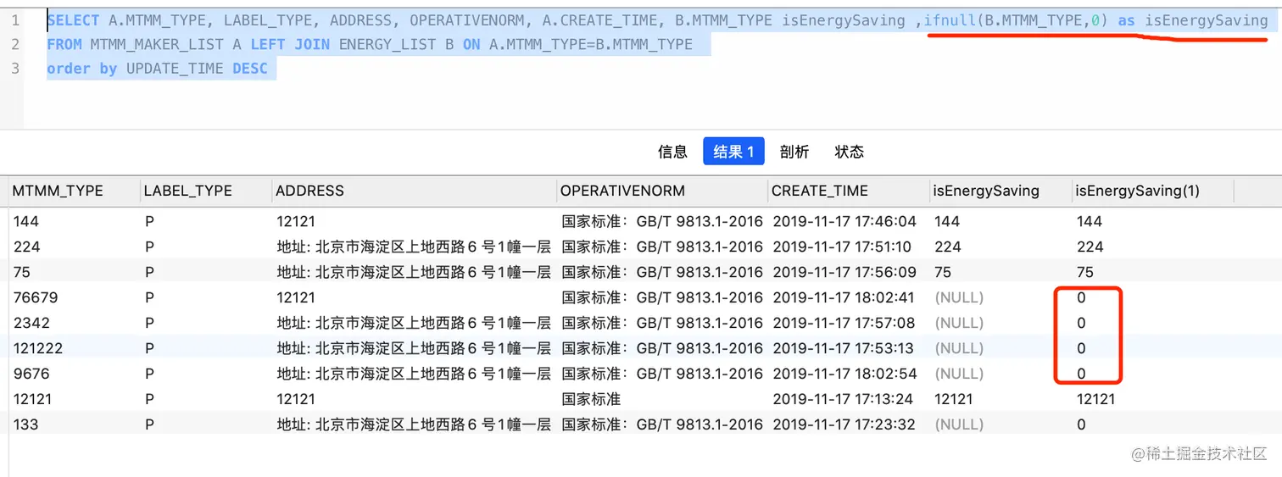Select the OPERATIVENORM cell reading only 国家标准
This screenshot has width=1282, height=477.
tap(591, 399)
